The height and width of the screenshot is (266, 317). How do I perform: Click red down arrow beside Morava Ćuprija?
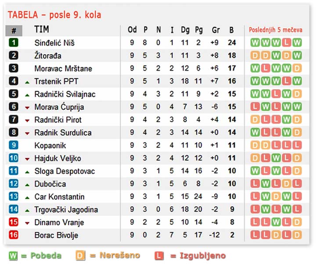pos(27,108)
